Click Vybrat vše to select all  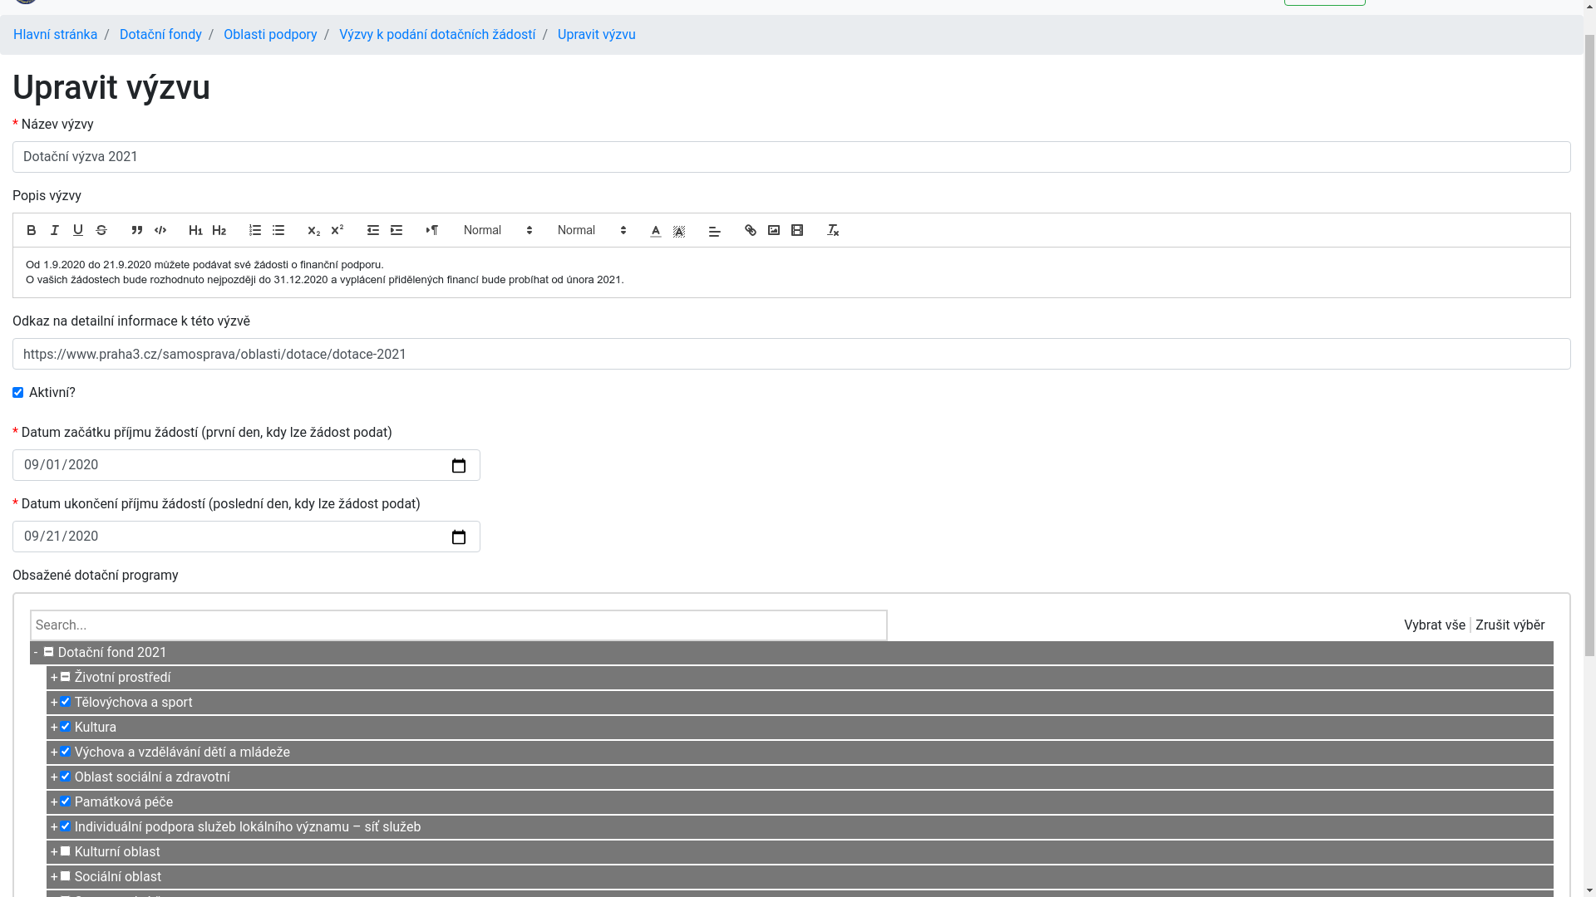coord(1434,625)
